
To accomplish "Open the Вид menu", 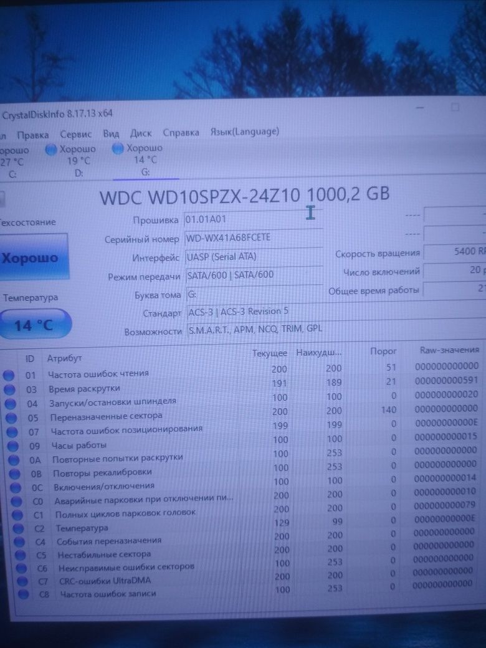I will point(111,134).
